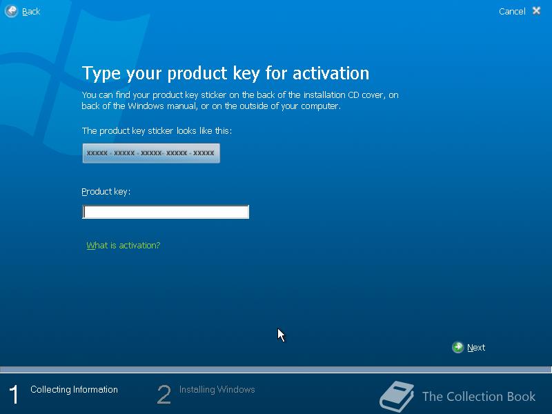Click the Back text label
The height and width of the screenshot is (414, 552).
point(31,12)
